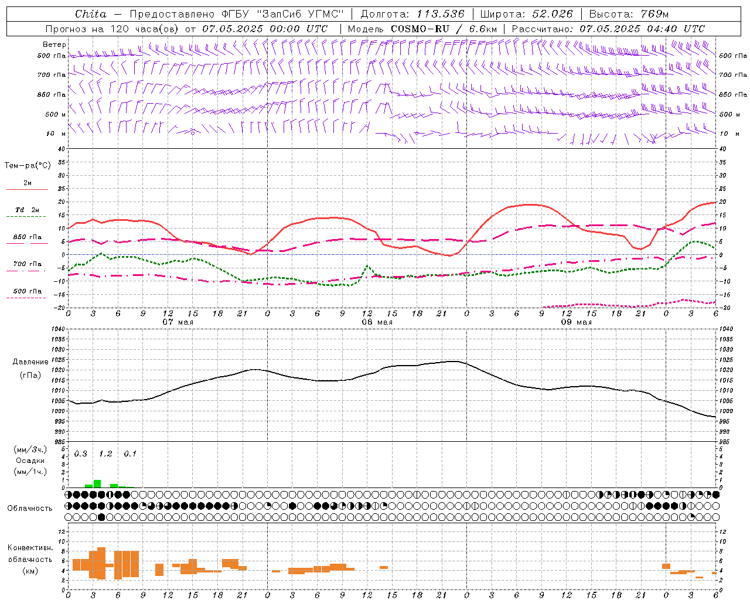Image resolution: width=750 pixels, height=600 pixels.
Task: Click the Давление pressure panel label
Action: pos(30,362)
